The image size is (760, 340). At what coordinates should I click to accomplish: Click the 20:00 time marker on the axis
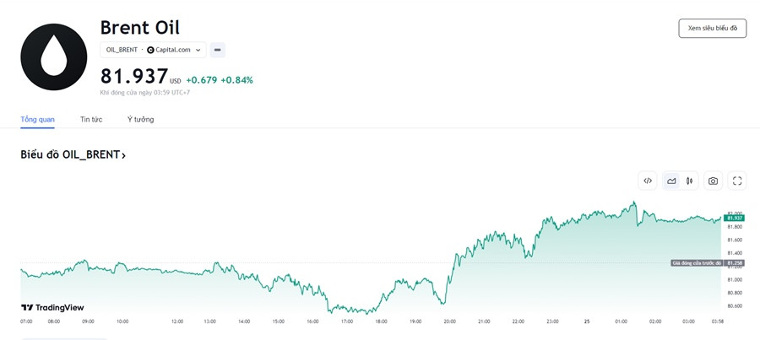click(449, 321)
